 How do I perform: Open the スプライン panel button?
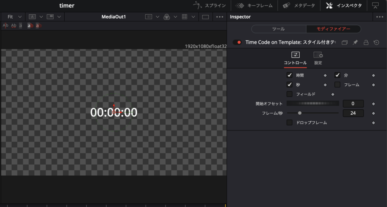tap(210, 6)
